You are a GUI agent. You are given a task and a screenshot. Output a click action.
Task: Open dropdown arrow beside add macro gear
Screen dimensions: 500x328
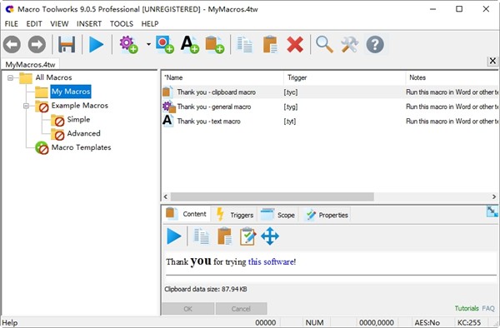tap(148, 44)
